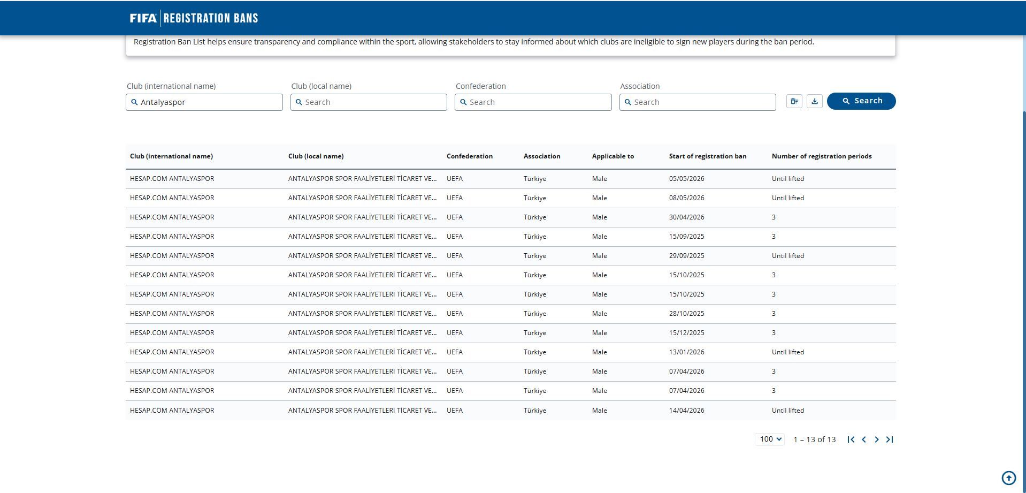
Task: Select the ban start date 15/12/2025
Action: click(x=687, y=333)
